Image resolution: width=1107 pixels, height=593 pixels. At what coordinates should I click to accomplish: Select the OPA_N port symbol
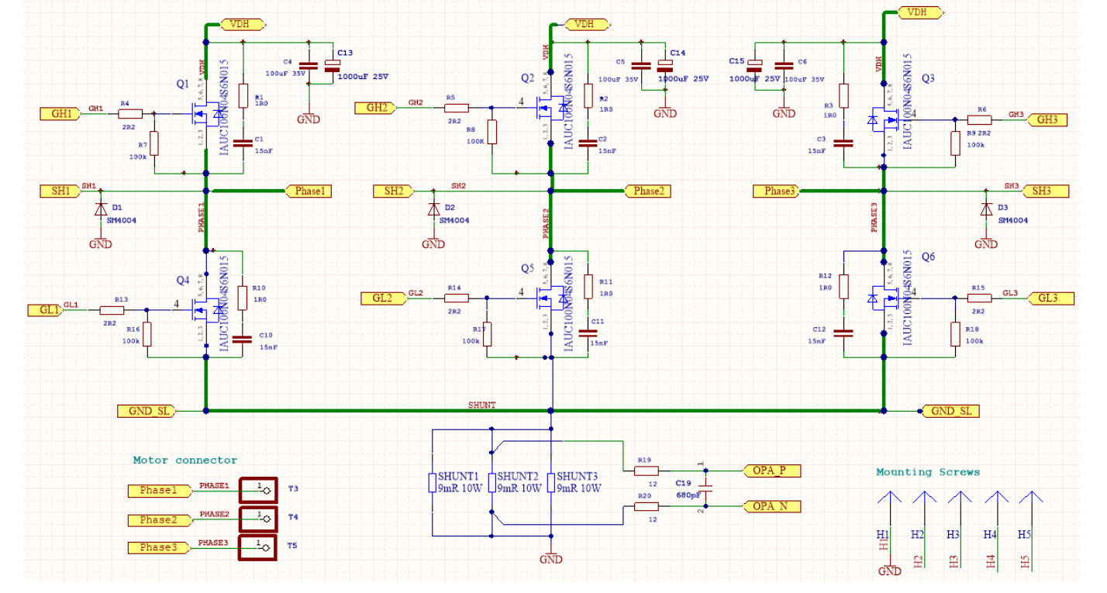click(771, 506)
